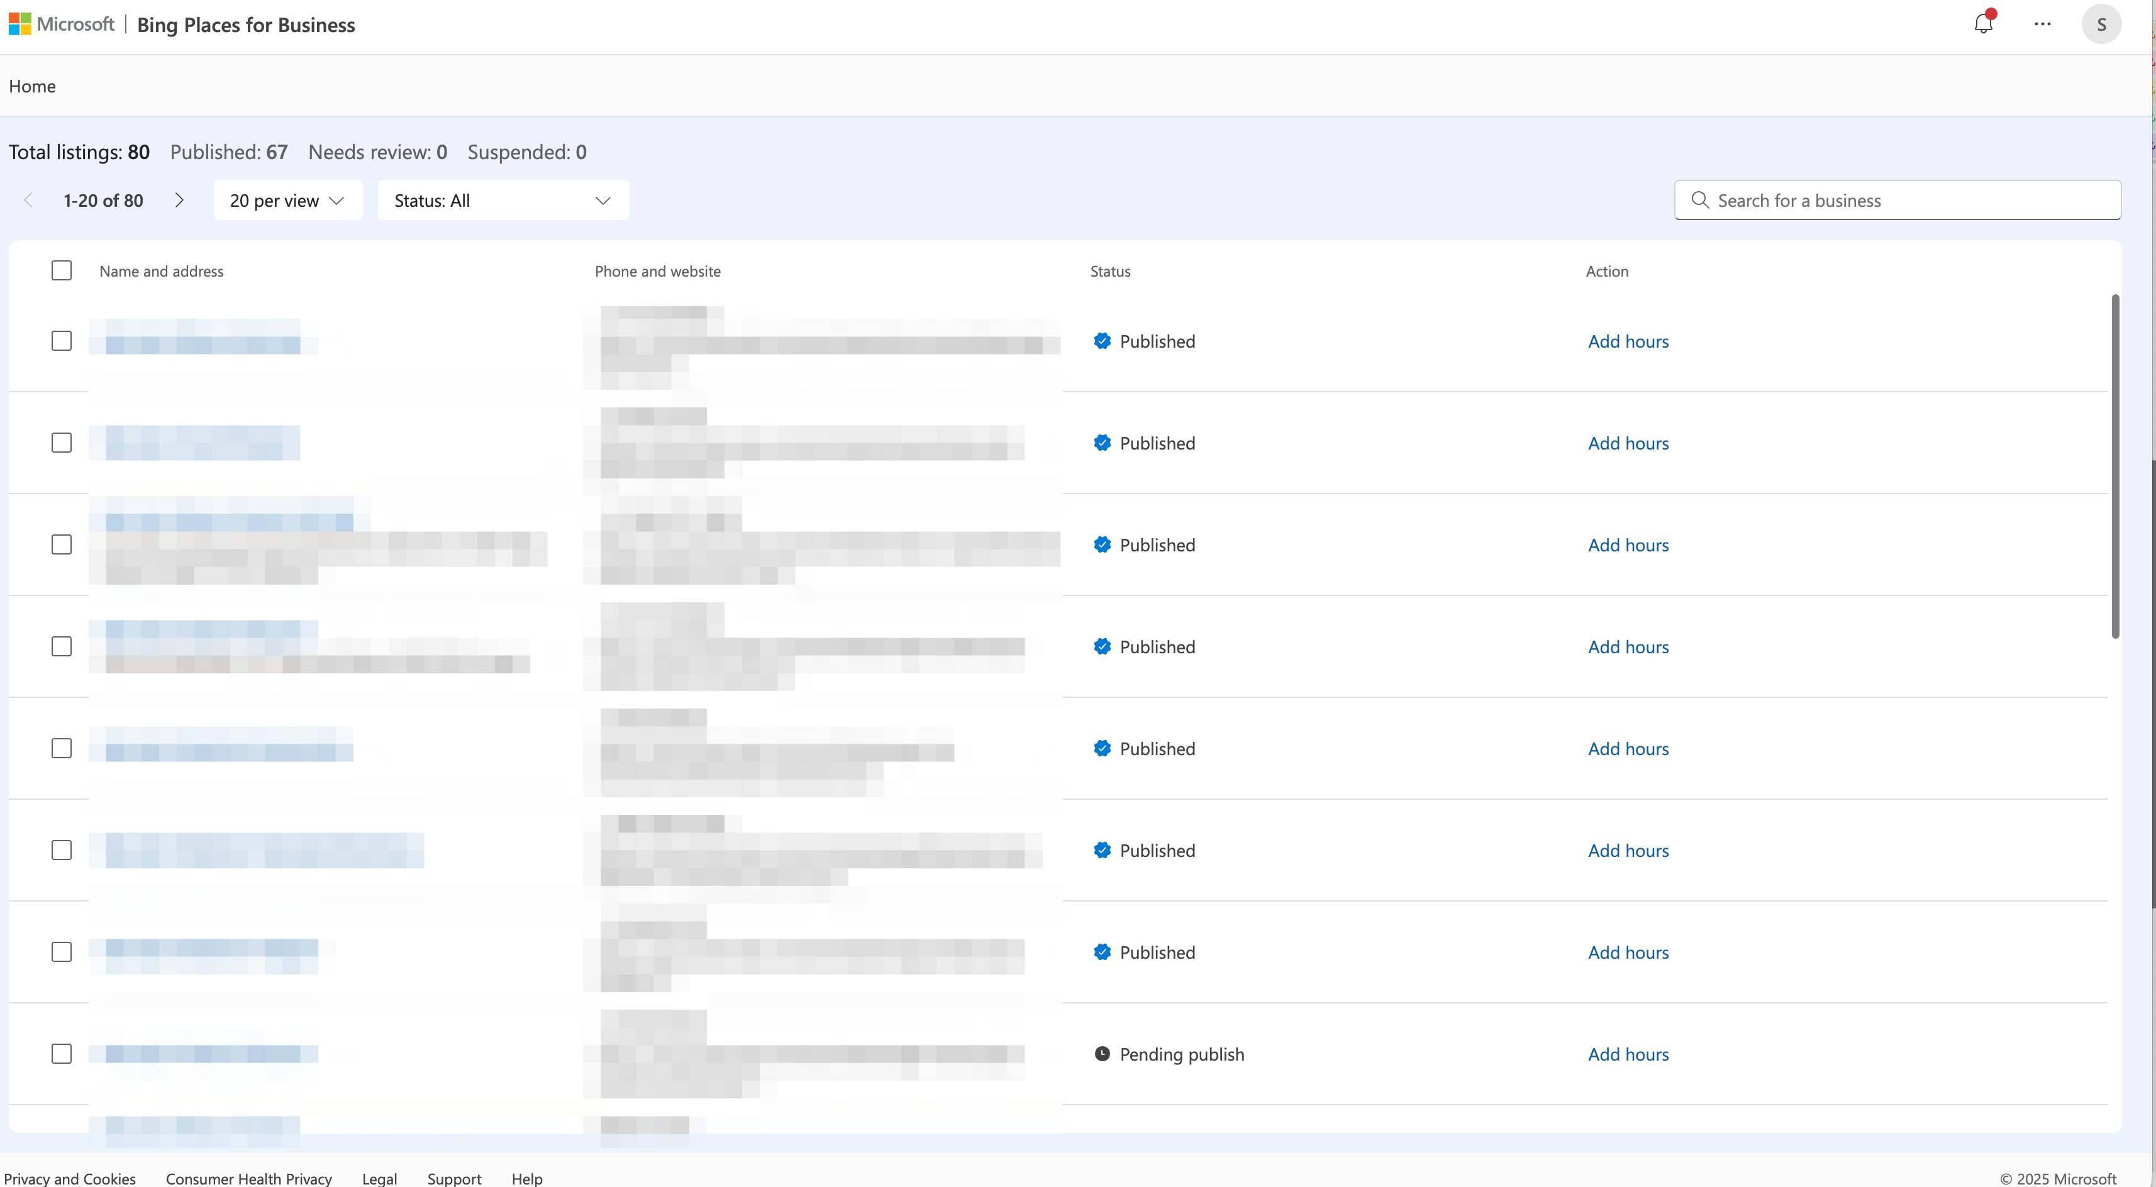
Task: Click the listings table vertical scrollbar
Action: pos(2115,466)
